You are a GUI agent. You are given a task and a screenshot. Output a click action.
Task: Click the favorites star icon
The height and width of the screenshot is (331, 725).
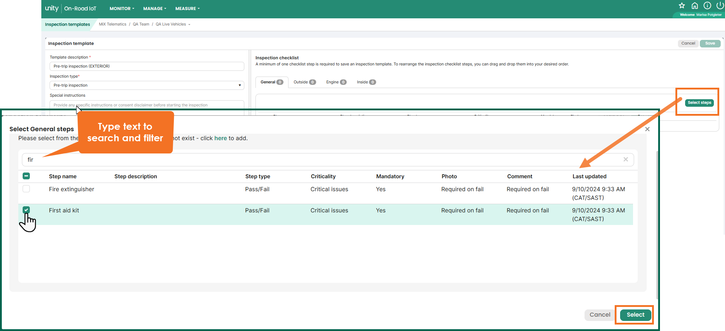pyautogui.click(x=682, y=6)
